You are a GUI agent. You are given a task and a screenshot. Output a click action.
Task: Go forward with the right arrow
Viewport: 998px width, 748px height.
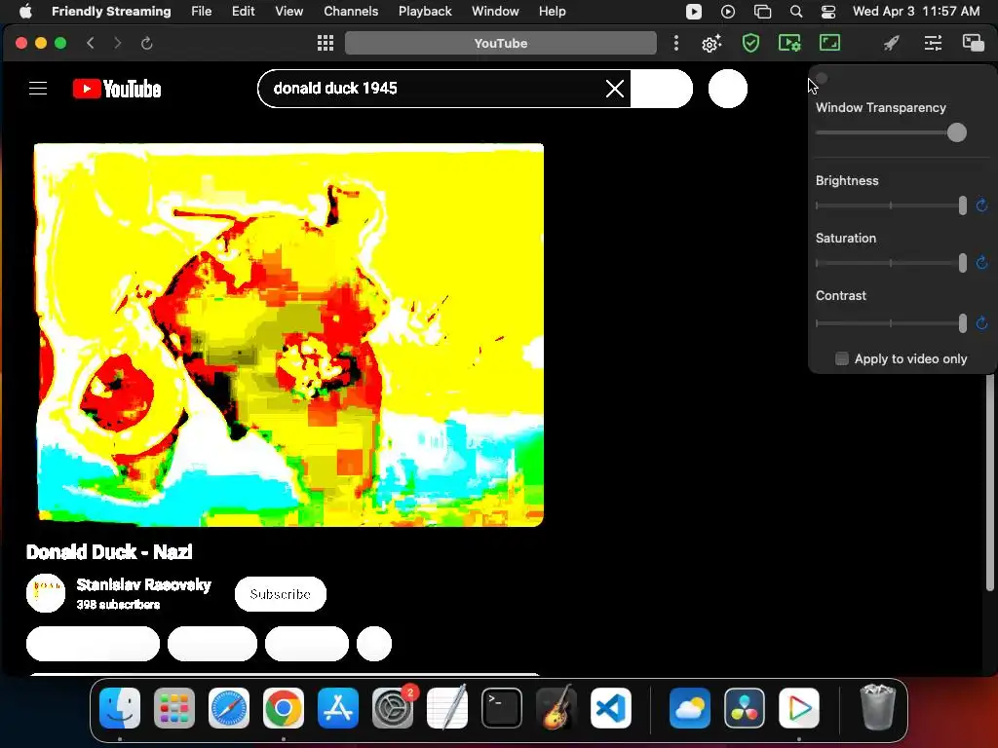117,43
